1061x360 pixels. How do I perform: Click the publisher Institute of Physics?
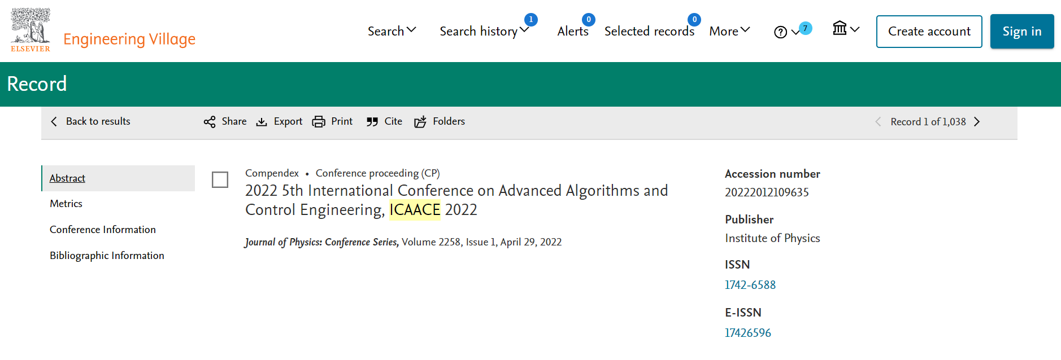772,238
